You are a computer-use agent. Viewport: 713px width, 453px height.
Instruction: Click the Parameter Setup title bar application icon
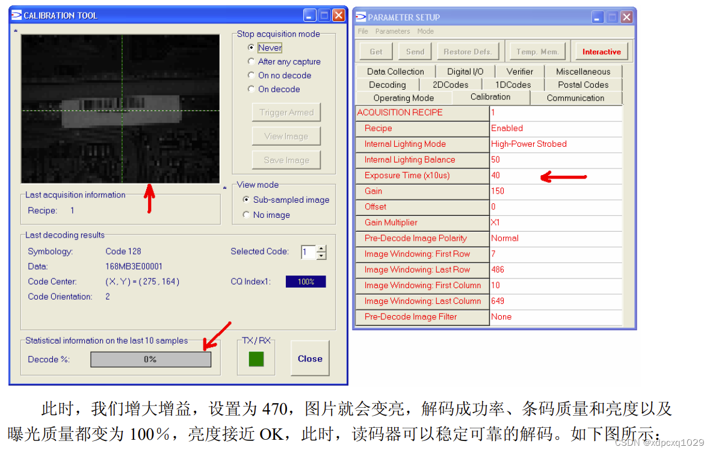361,17
